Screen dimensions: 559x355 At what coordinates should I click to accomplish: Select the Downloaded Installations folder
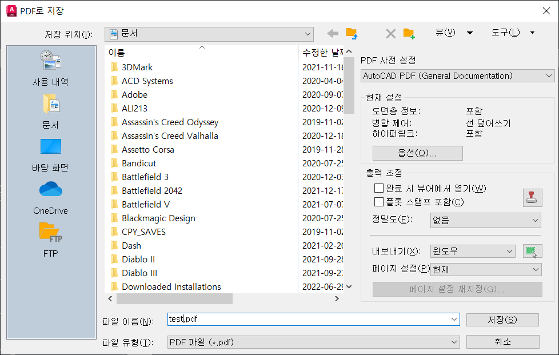166,286
